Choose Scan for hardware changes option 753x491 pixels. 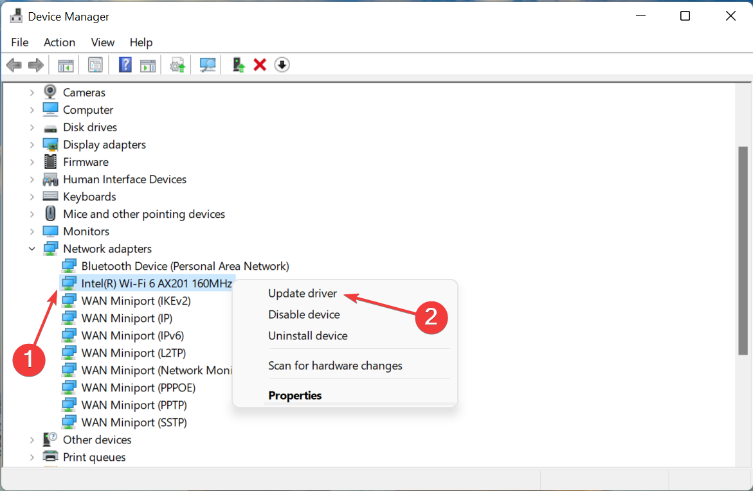(335, 366)
